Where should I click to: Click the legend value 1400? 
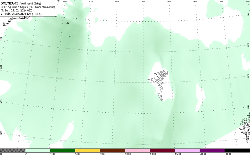pos(153,154)
